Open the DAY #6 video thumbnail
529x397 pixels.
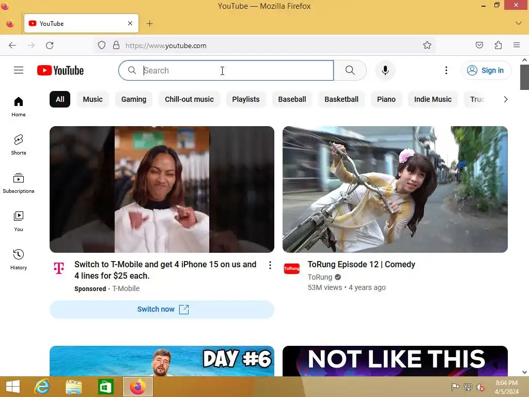[162, 361]
